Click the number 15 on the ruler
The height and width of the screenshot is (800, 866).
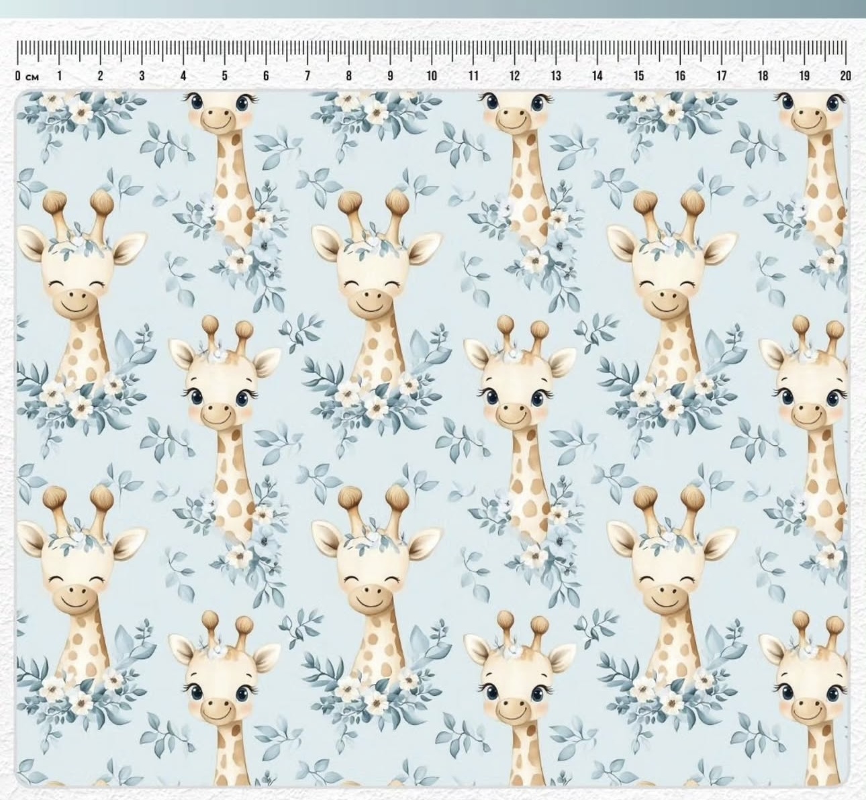point(638,76)
